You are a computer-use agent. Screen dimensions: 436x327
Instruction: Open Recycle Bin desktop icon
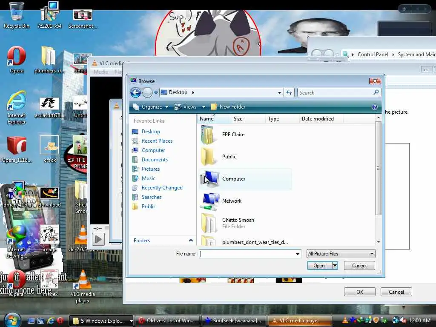point(17,15)
